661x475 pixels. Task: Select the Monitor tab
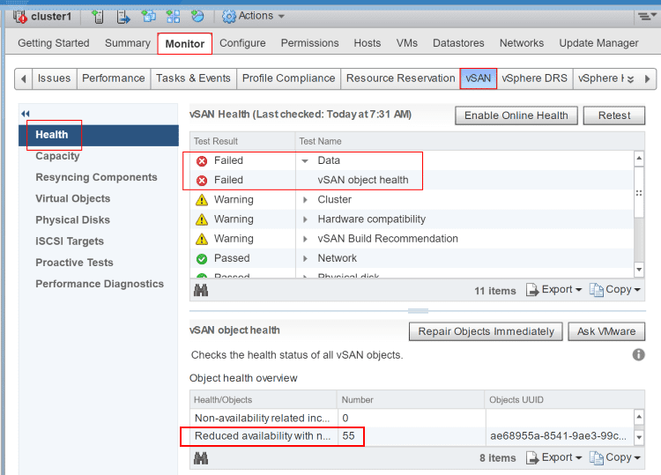185,43
